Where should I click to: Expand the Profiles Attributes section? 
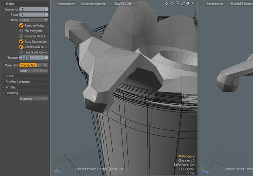click(18, 82)
